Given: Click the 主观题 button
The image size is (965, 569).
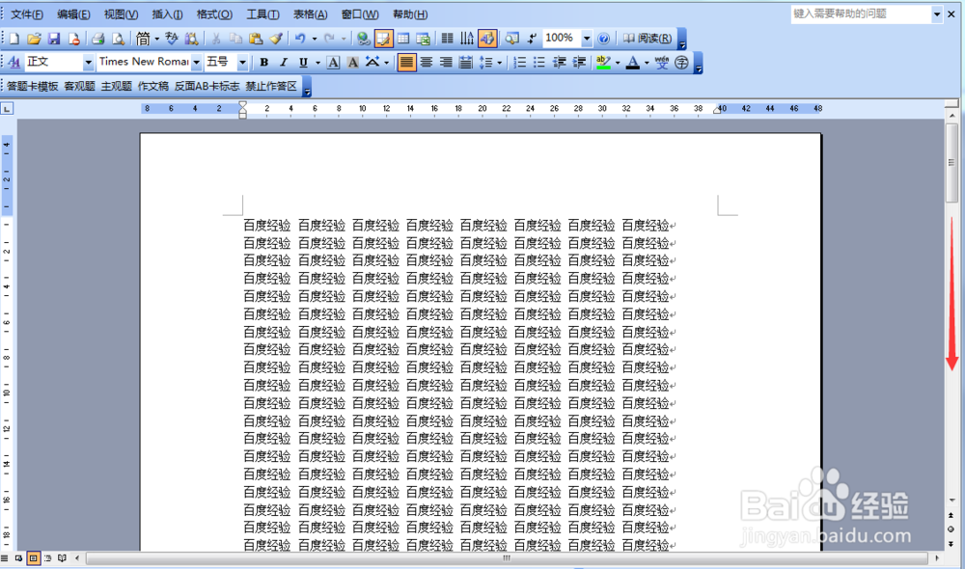Looking at the screenshot, I should [117, 86].
